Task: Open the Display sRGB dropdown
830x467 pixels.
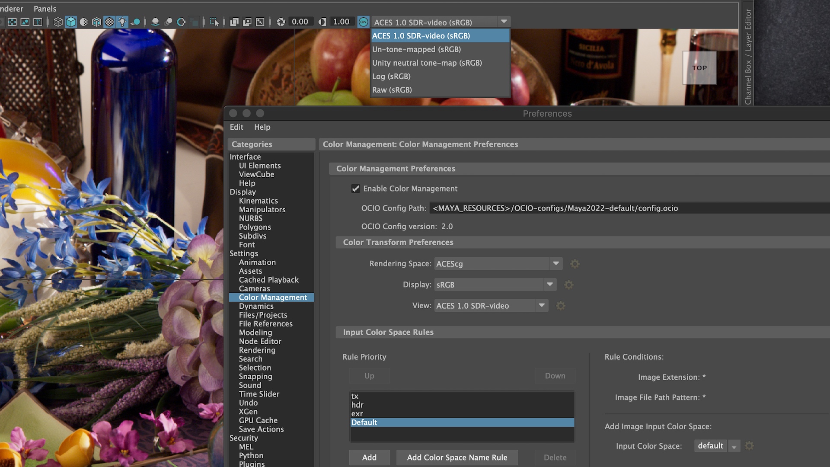Action: click(x=549, y=285)
